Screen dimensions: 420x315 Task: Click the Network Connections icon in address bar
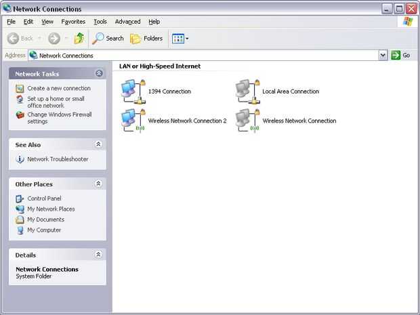pyautogui.click(x=33, y=55)
